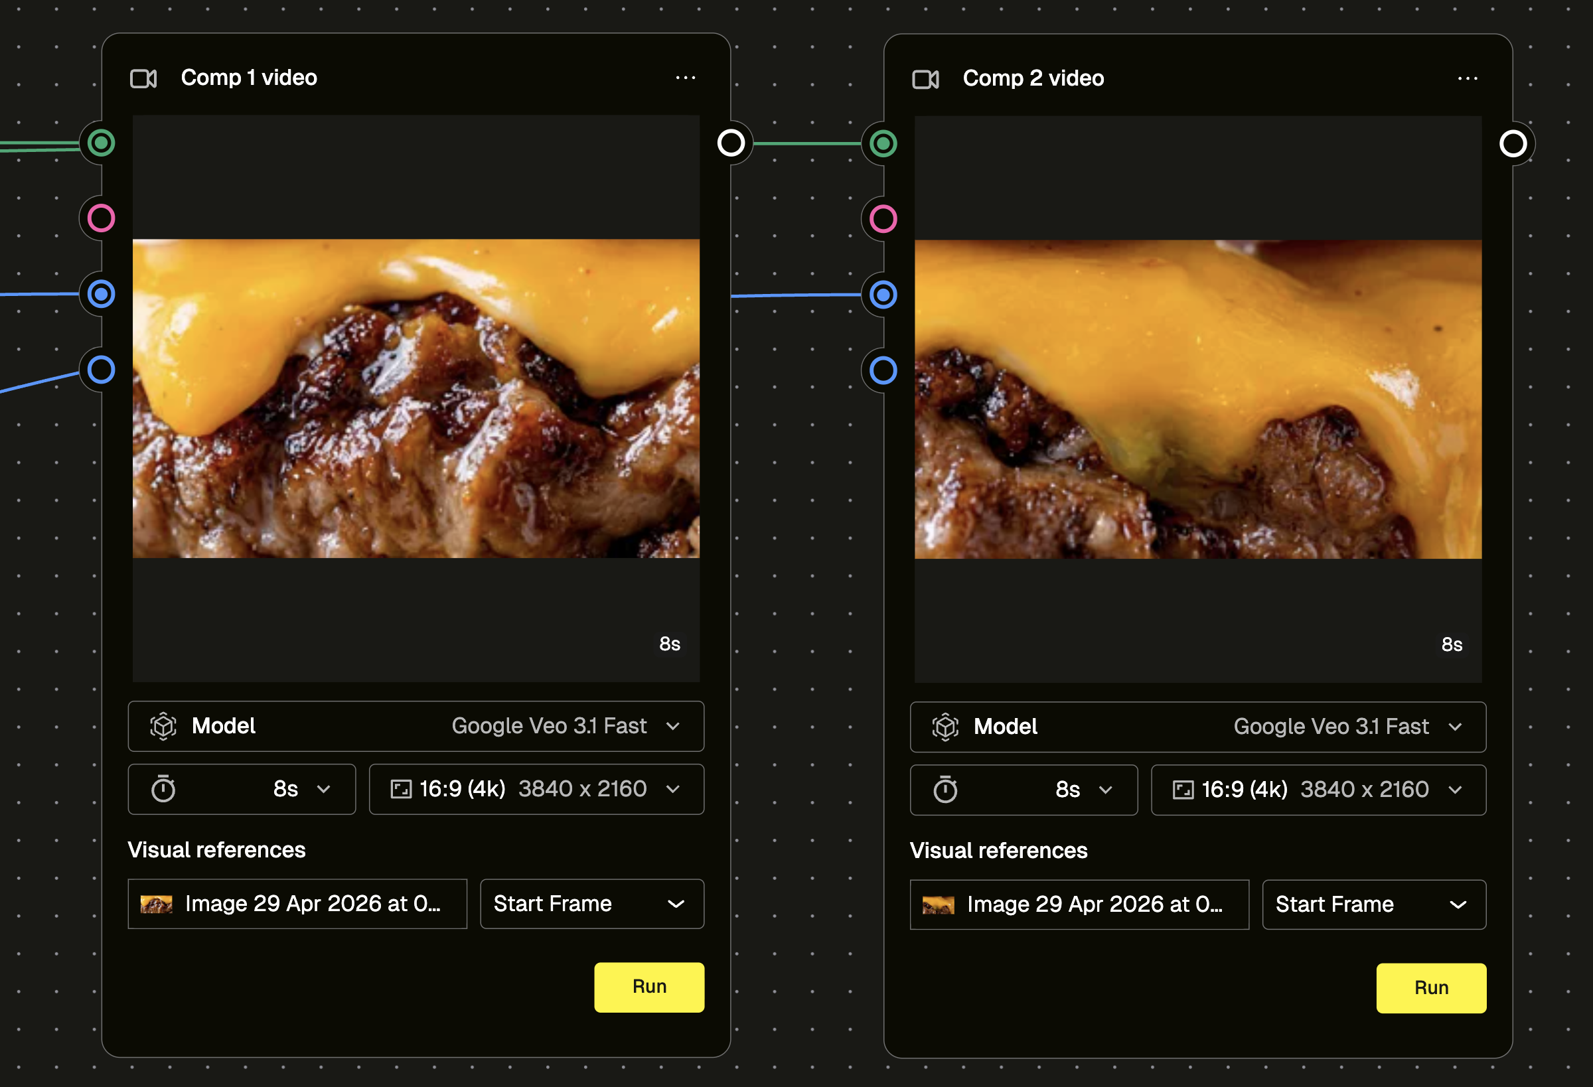Click Comp 1 burger video preview thumbnail
Screen dimensions: 1593x1087
[x=416, y=398]
